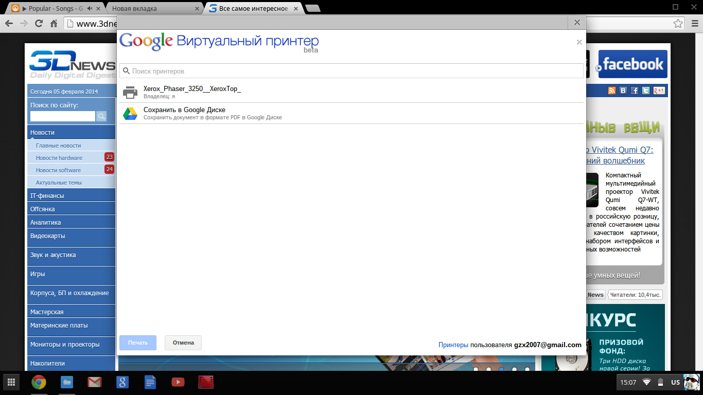Click the browser home icon
The height and width of the screenshot is (395, 703).
(x=54, y=23)
